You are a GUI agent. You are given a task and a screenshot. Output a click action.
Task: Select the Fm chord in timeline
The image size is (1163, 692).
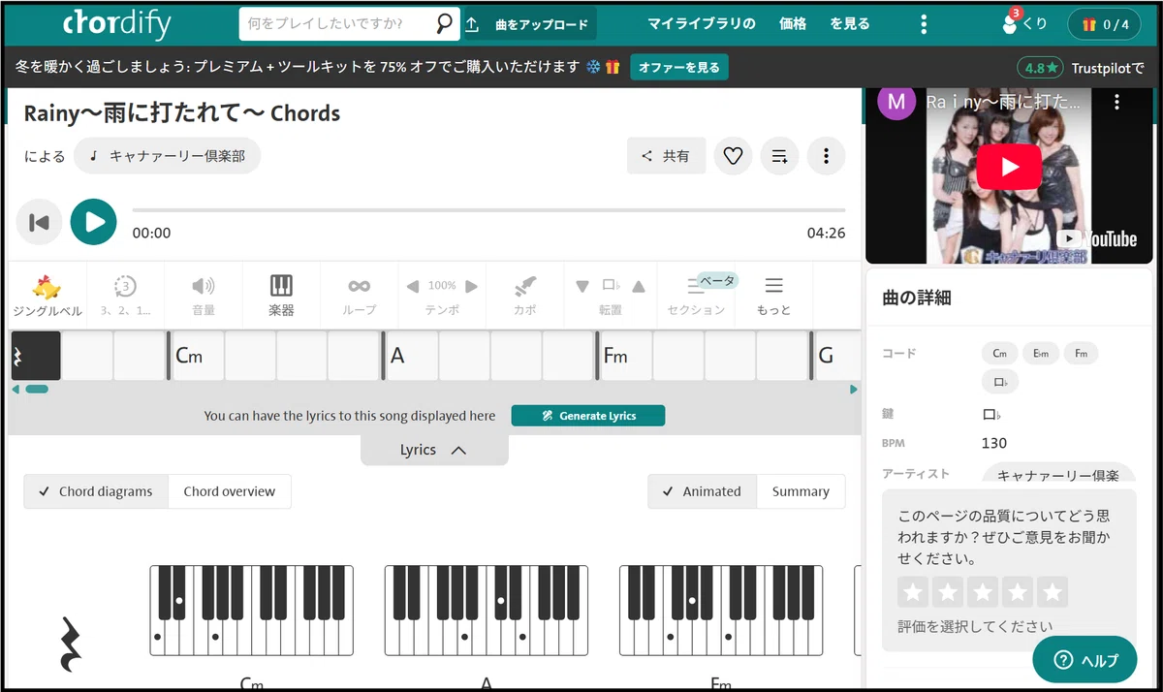coord(625,356)
